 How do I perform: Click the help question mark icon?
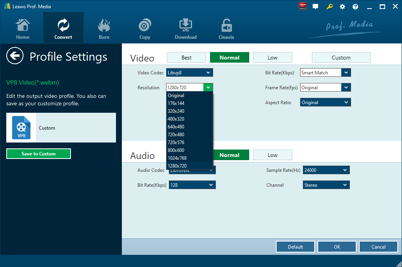click(x=355, y=7)
